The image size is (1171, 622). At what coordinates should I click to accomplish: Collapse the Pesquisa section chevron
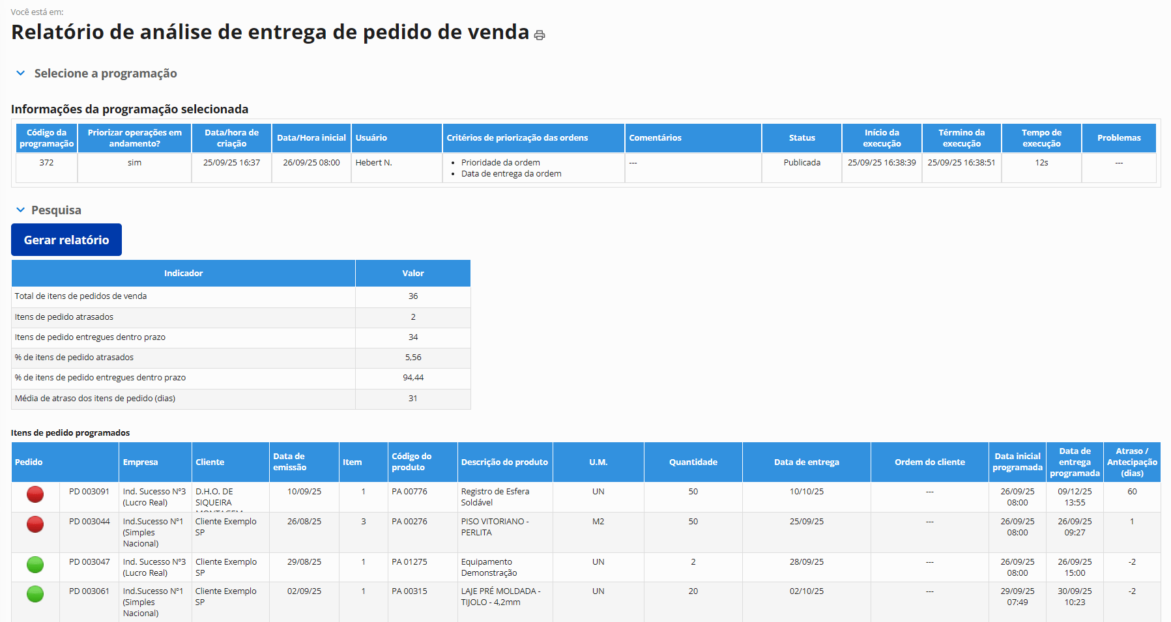(x=20, y=210)
